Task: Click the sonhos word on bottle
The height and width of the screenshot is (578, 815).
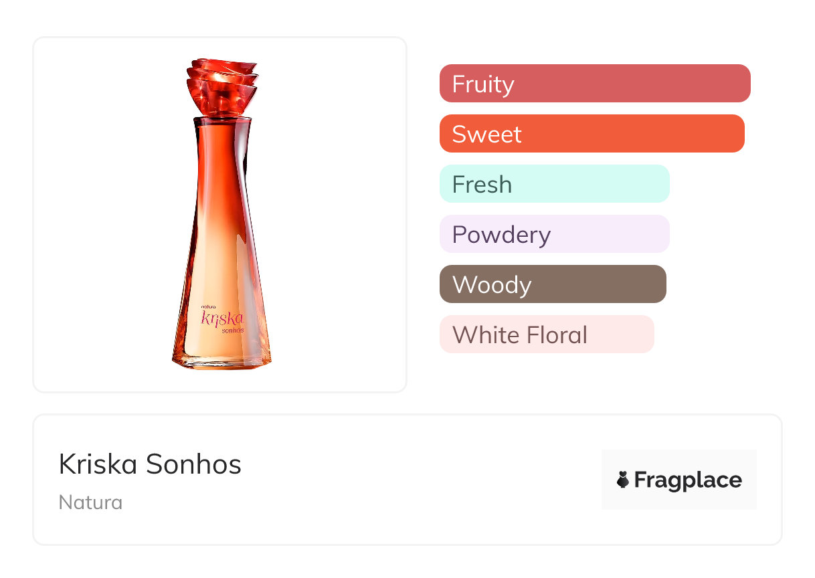Action: pyautogui.click(x=232, y=330)
